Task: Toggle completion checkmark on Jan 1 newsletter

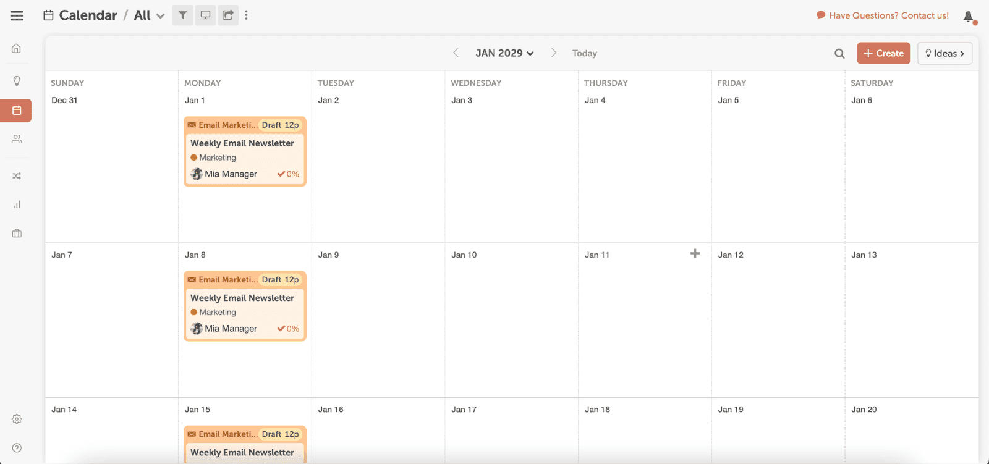Action: [x=281, y=174]
